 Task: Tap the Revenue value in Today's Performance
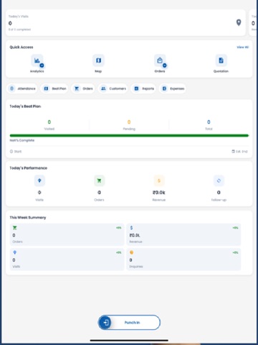tap(159, 193)
